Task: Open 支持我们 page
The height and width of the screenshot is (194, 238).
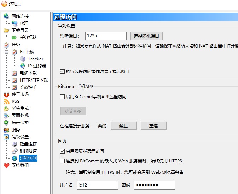Action: (20, 165)
